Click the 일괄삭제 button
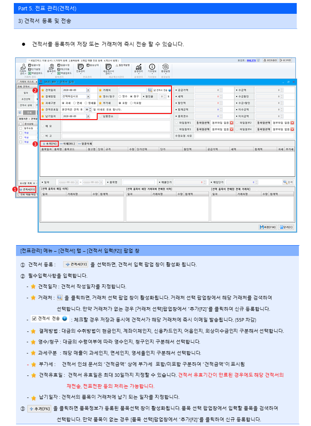Image resolution: width=311 pixels, height=426 pixels. (85, 144)
